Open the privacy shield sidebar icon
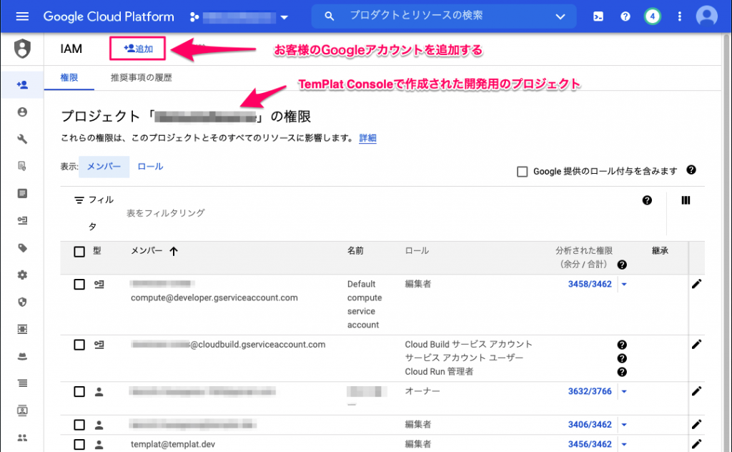The height and width of the screenshot is (452, 732). 22,302
